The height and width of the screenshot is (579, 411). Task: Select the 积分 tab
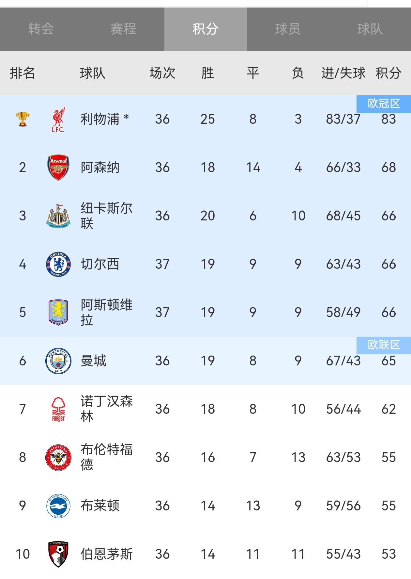(x=205, y=29)
